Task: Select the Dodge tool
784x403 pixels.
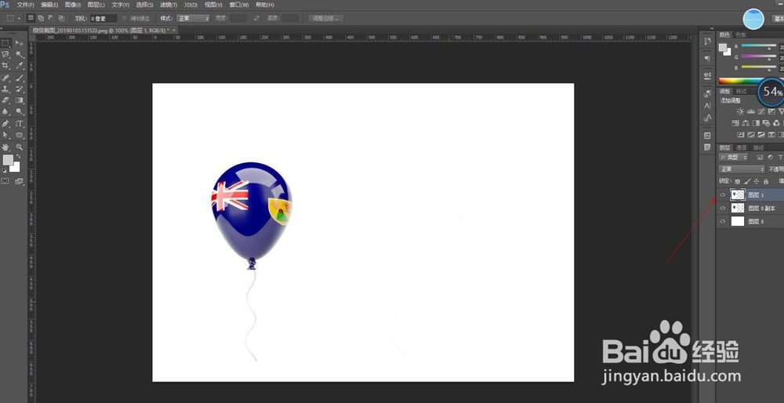Action: 19,111
